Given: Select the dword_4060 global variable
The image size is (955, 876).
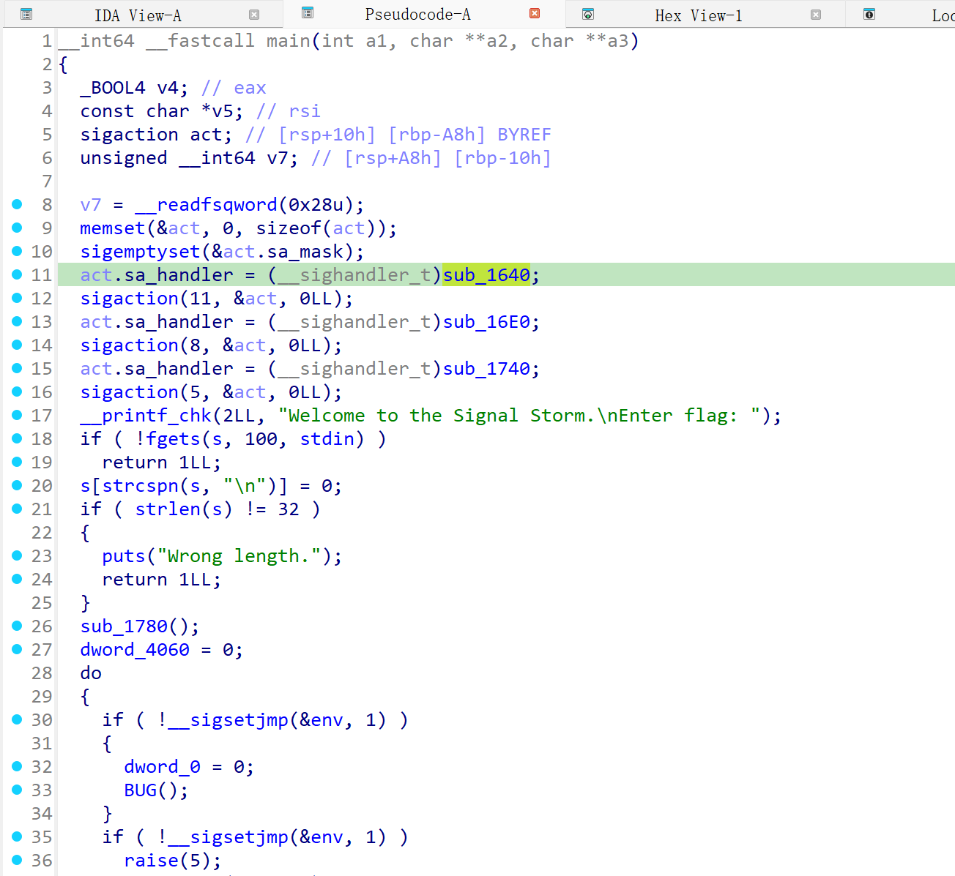Looking at the screenshot, I should (135, 650).
